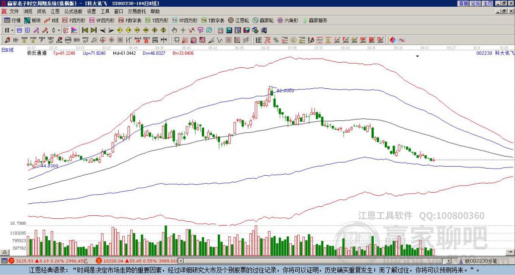Click the 节 solar-term icon

[200, 31]
